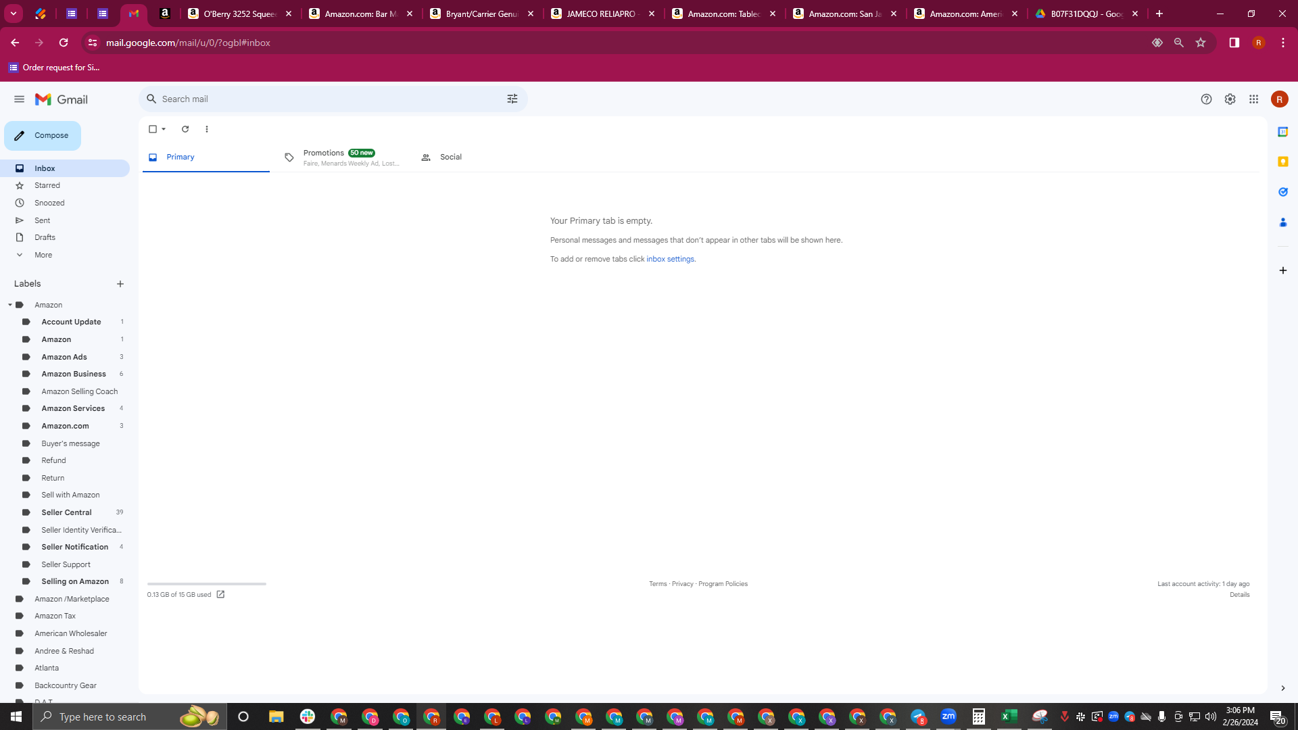Viewport: 1298px width, 730px height.
Task: Open File Explorer from the taskbar
Action: tap(277, 716)
